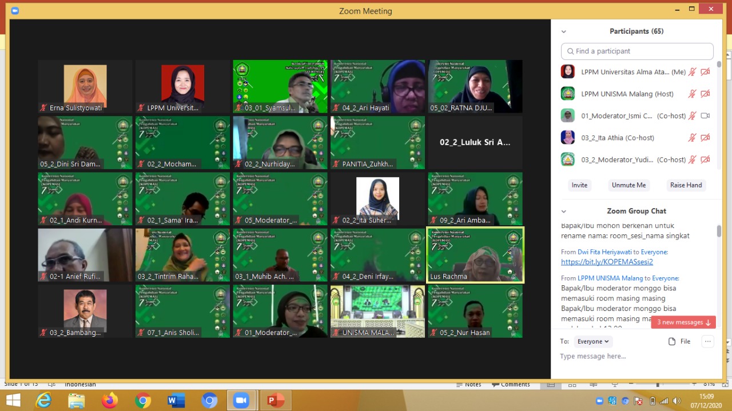Jump to the 3 new messages
This screenshot has height=411, width=732.
coord(683,322)
